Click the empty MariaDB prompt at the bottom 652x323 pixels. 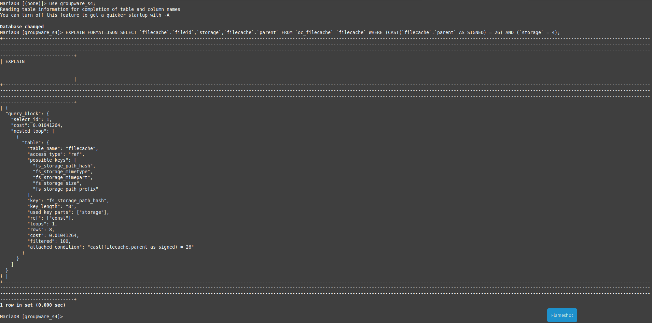point(31,317)
